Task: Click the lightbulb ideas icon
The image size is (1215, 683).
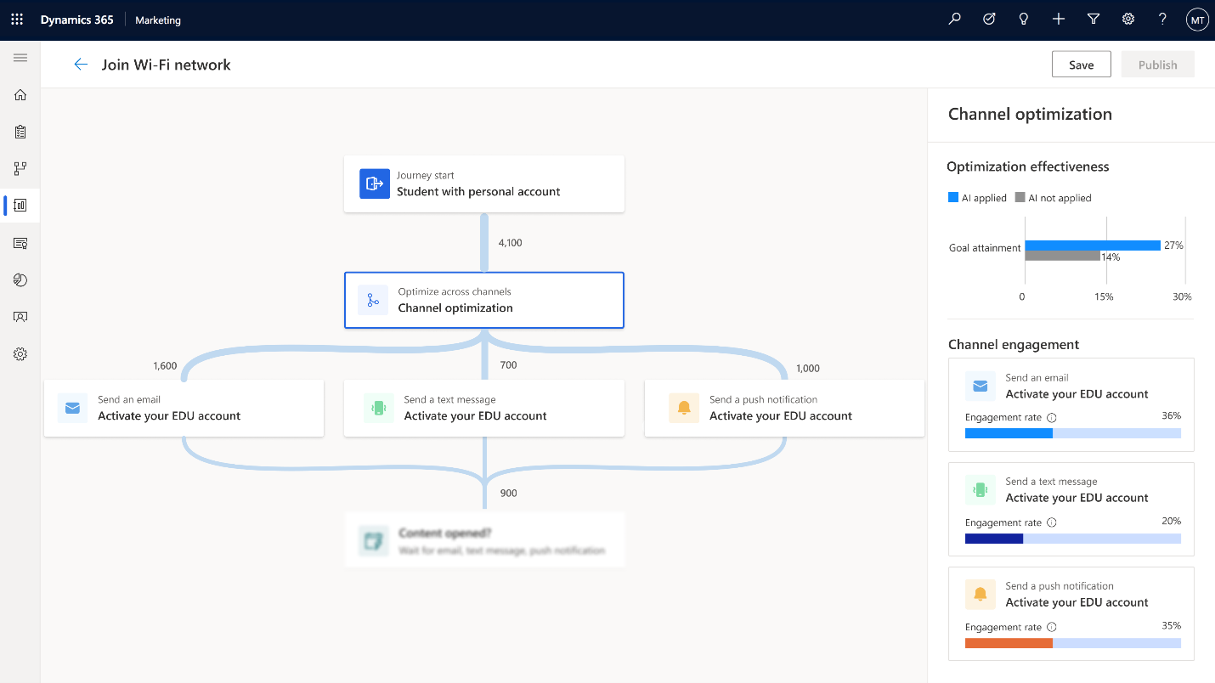Action: click(x=1023, y=19)
